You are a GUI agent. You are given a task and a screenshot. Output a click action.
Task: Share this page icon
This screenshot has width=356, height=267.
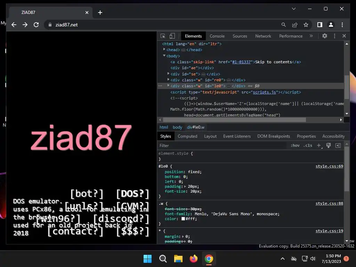(x=295, y=25)
